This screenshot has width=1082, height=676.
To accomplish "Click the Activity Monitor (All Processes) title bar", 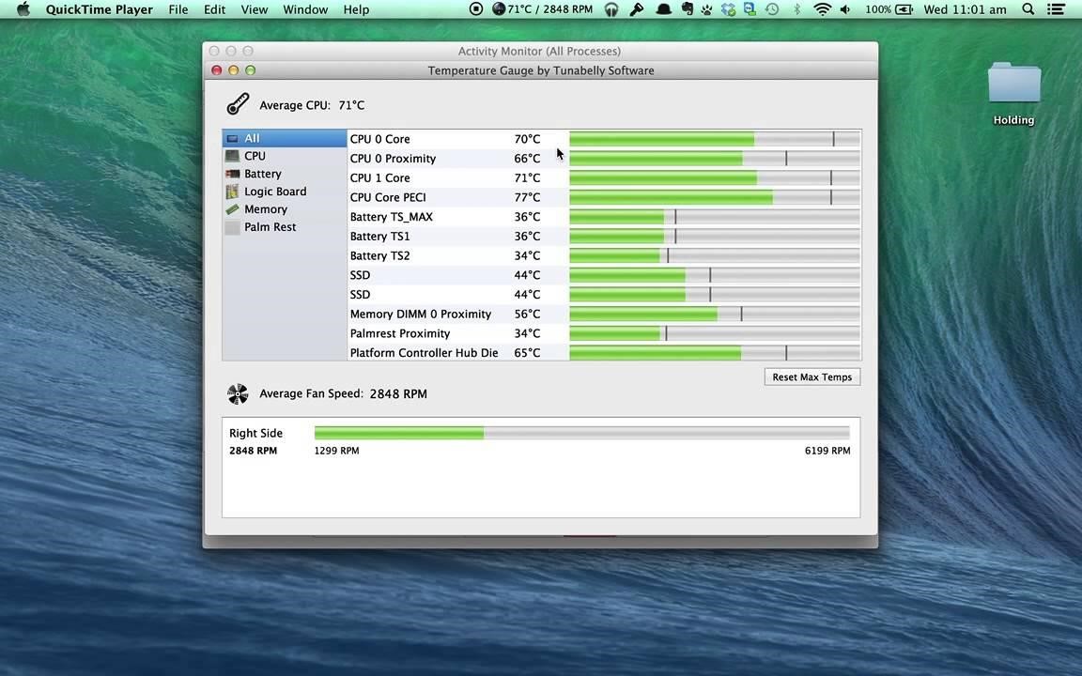I will coord(540,51).
